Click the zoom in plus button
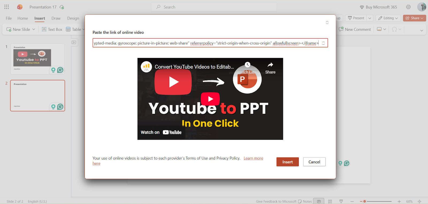The width and height of the screenshot is (428, 204). pos(399,201)
